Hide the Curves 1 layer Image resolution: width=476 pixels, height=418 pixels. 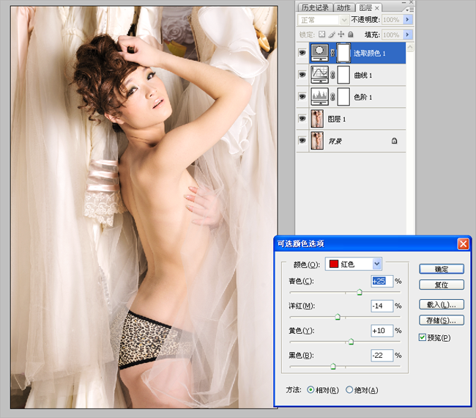pyautogui.click(x=302, y=75)
